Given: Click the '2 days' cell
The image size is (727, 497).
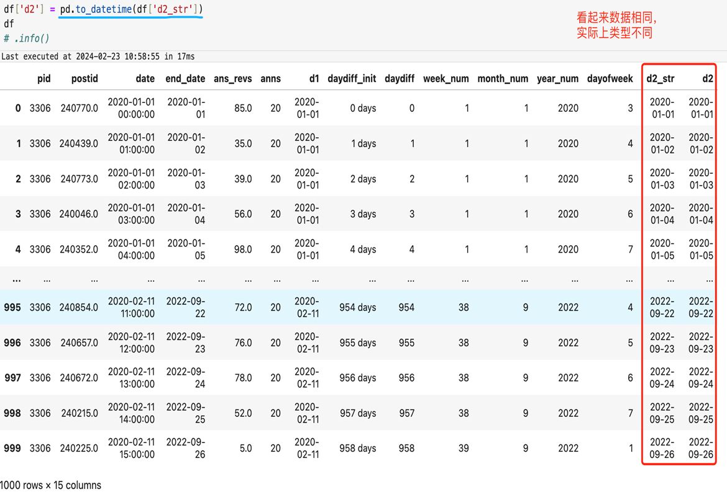Looking at the screenshot, I should [363, 179].
